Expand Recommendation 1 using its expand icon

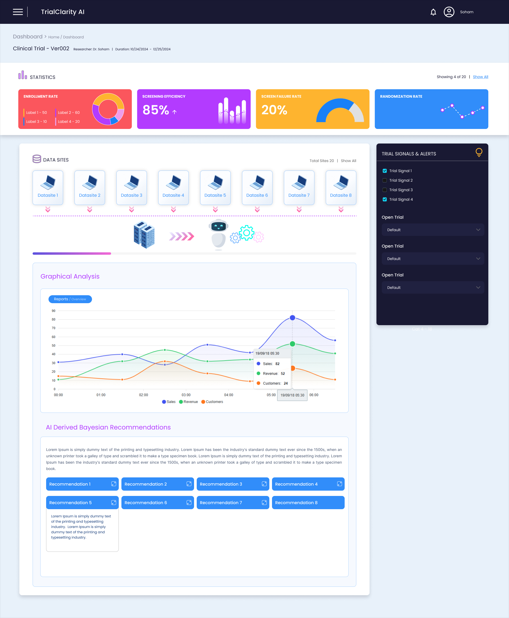[x=114, y=484]
